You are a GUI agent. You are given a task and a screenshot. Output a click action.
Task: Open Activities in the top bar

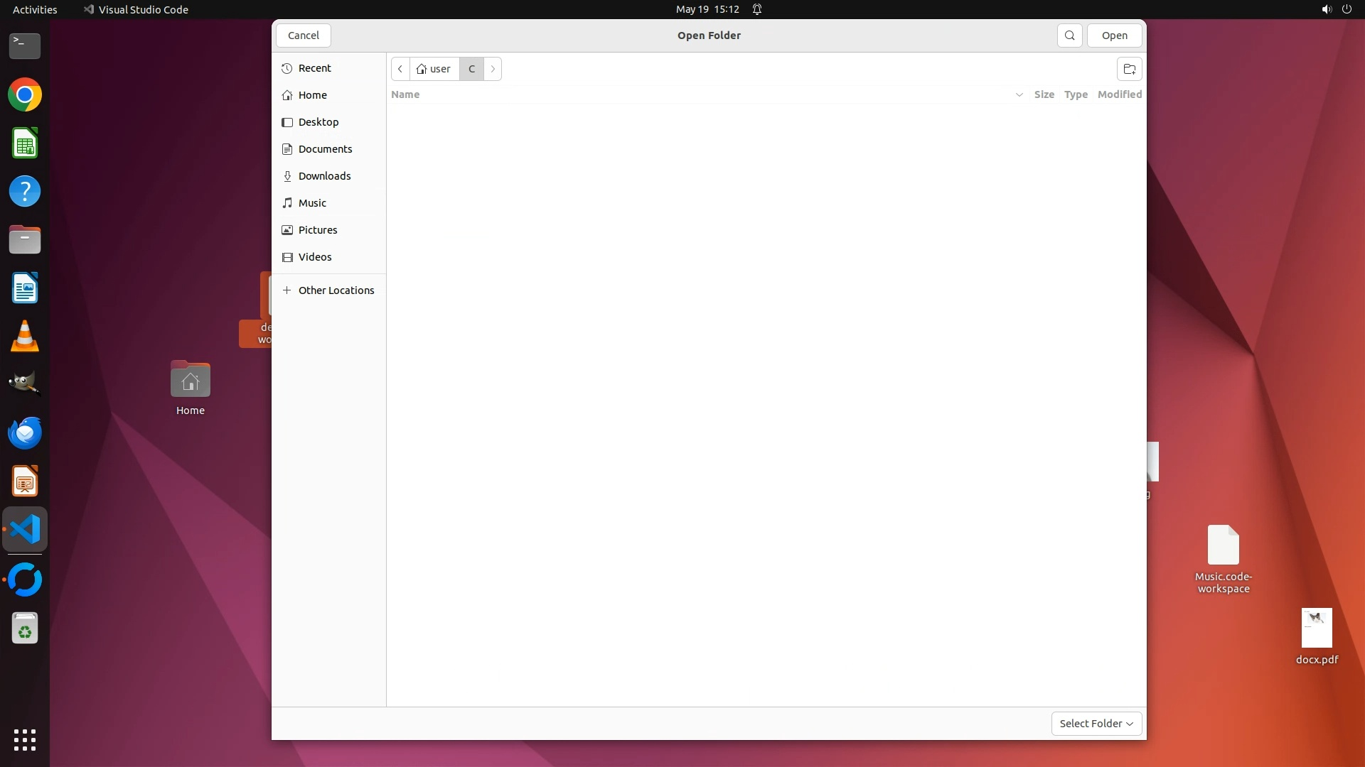coord(35,9)
